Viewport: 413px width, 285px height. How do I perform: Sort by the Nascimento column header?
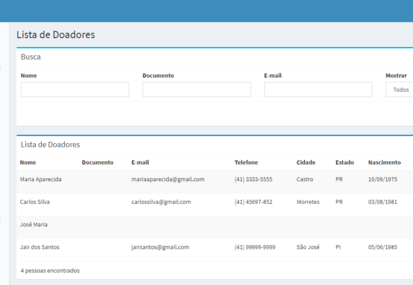pos(385,163)
